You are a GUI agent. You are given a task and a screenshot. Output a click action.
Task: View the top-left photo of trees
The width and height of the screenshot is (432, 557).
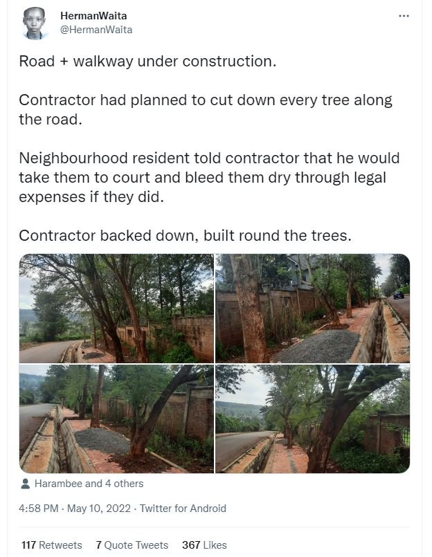115,308
